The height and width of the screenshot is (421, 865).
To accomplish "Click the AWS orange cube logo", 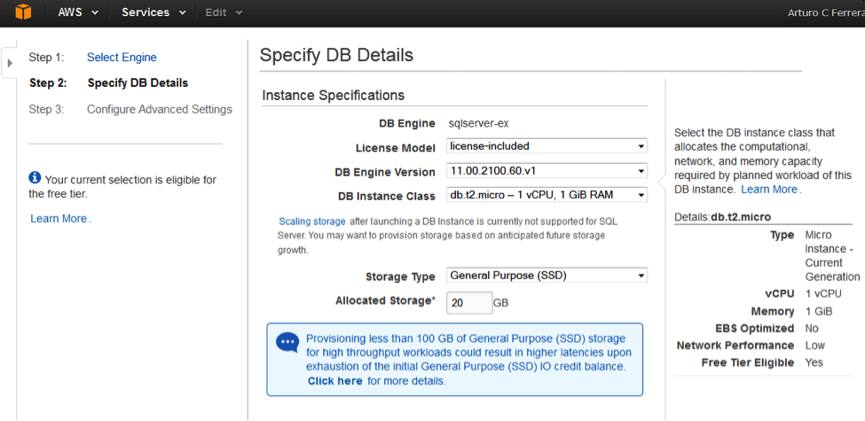I will pyautogui.click(x=23, y=12).
